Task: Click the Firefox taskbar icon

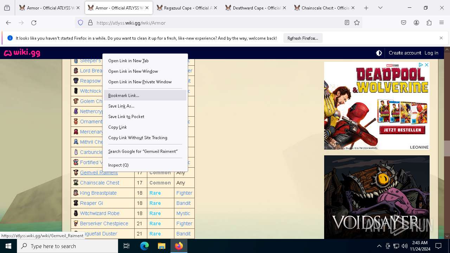Action: click(x=179, y=246)
